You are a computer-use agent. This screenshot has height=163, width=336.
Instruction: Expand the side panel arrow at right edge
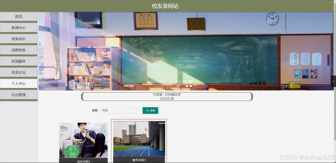(333, 81)
